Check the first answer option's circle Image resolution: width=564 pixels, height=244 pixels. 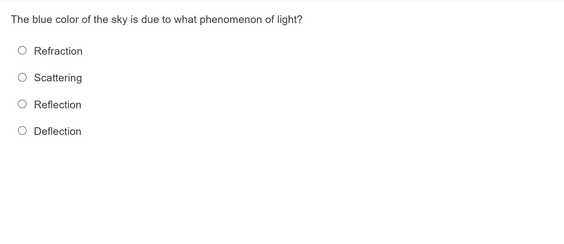point(22,51)
